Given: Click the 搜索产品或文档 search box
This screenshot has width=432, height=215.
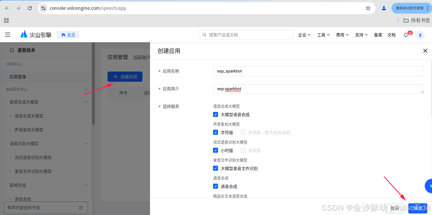Looking at the screenshot, I should (246, 35).
